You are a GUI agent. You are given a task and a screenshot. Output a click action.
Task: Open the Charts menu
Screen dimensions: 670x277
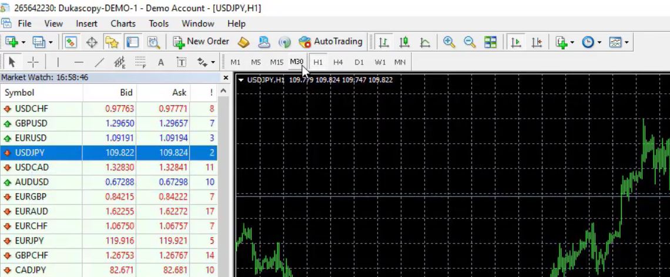pos(123,23)
